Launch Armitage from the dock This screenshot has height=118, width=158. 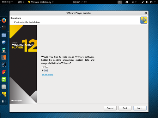tap(4, 50)
